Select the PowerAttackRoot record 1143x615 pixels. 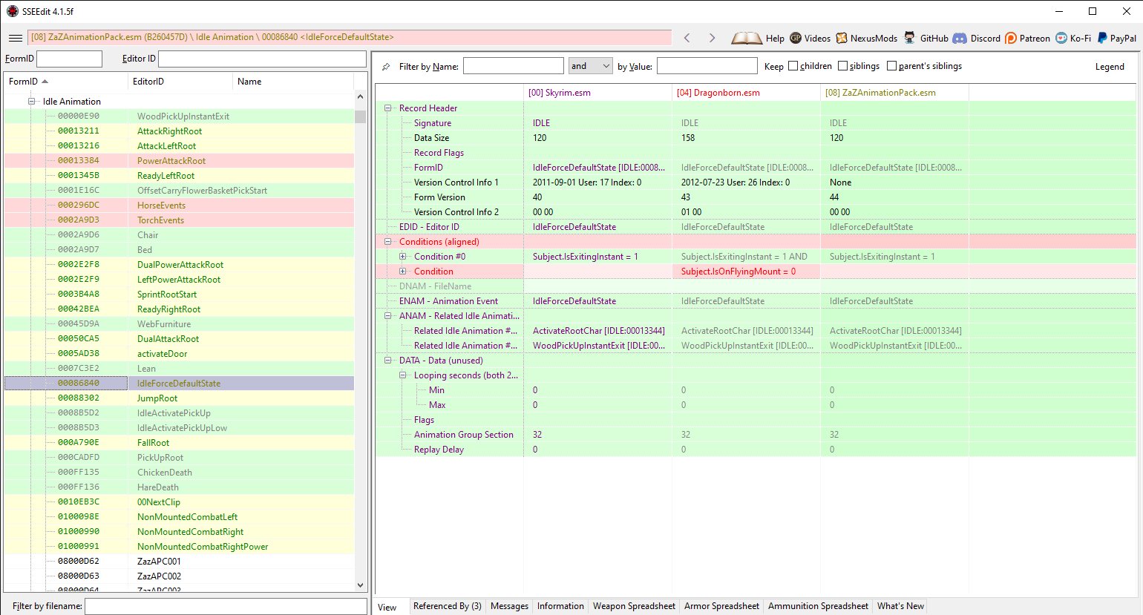(179, 161)
